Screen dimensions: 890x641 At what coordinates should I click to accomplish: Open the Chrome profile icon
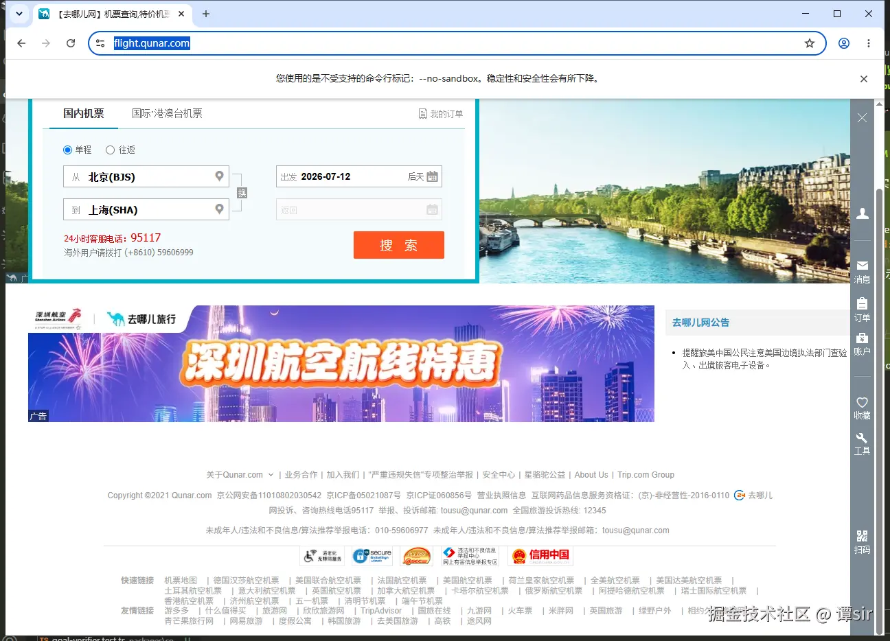(844, 43)
